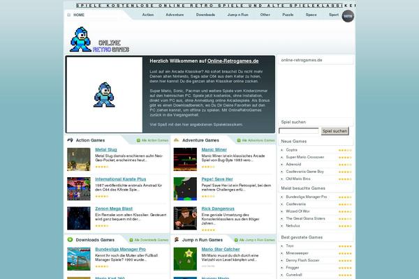Image resolution: width=419 pixels, height=279 pixels.
Task: Click the star rating under Rick Dangerous
Action: pyautogui.click(x=208, y=230)
